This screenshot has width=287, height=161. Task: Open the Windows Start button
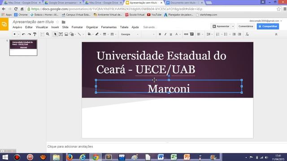pyautogui.click(x=5, y=157)
